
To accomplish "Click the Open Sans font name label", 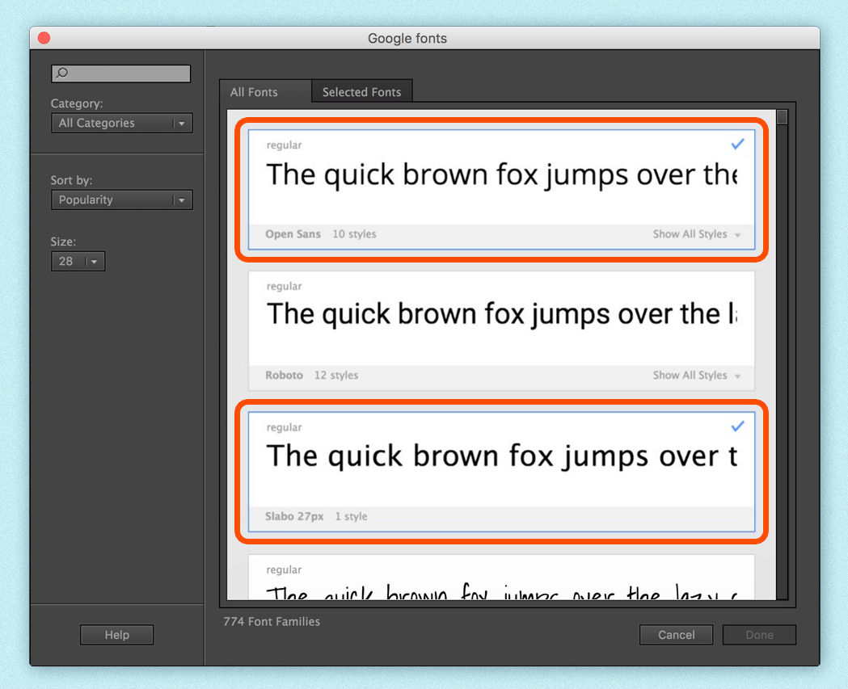I will click(293, 234).
